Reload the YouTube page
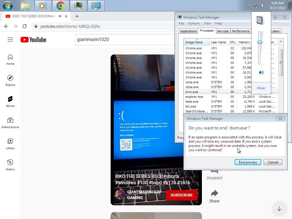This screenshot has height=219, width=292. pos(25,26)
